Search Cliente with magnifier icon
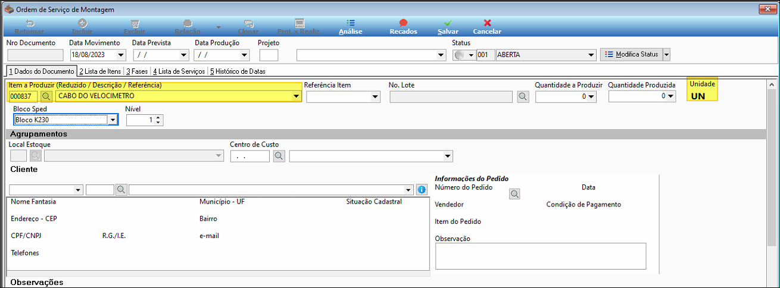 pos(121,190)
